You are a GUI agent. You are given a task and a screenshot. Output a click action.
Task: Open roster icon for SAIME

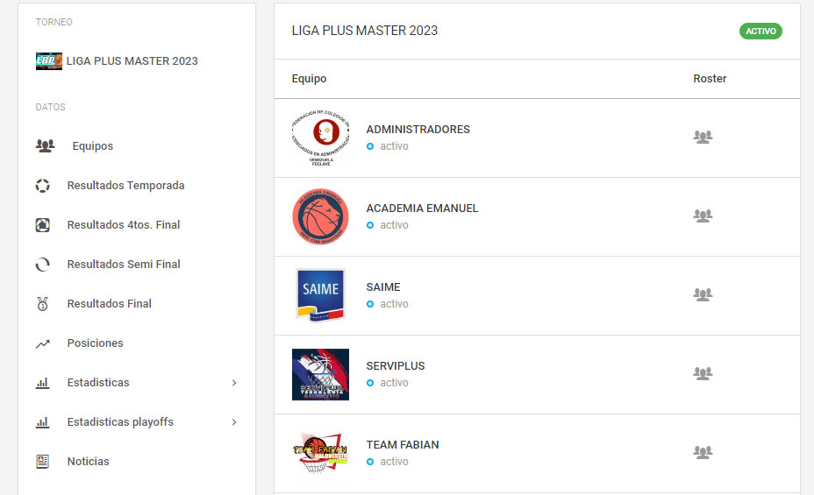click(703, 294)
